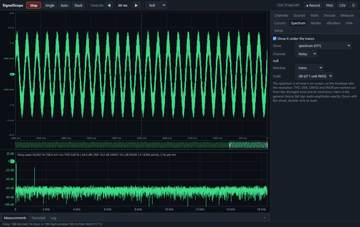
Task: Click the spectrum readout starting Noisy peak 50.002 Hz
Action: point(97,155)
